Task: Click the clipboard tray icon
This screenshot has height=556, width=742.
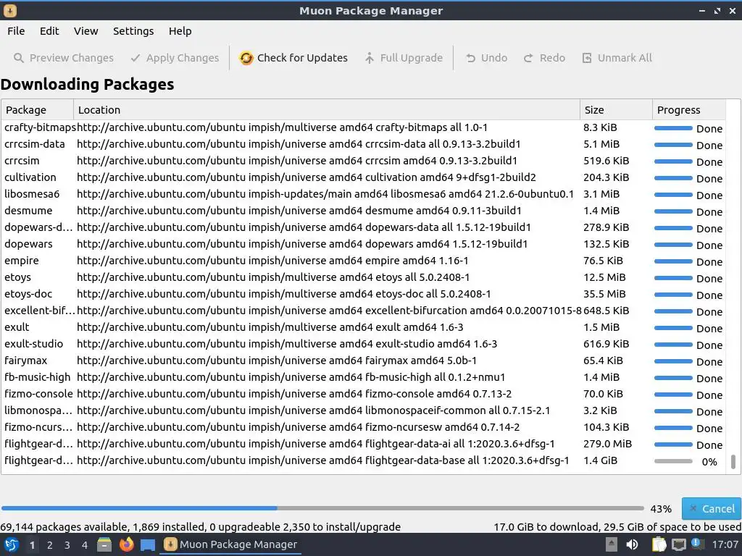Action: click(x=658, y=544)
